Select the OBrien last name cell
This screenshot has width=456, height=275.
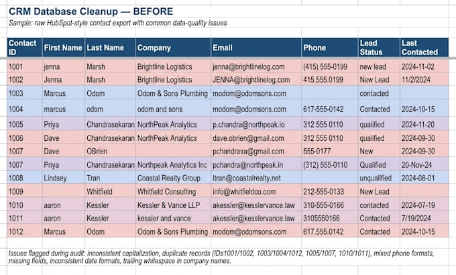[110, 152]
